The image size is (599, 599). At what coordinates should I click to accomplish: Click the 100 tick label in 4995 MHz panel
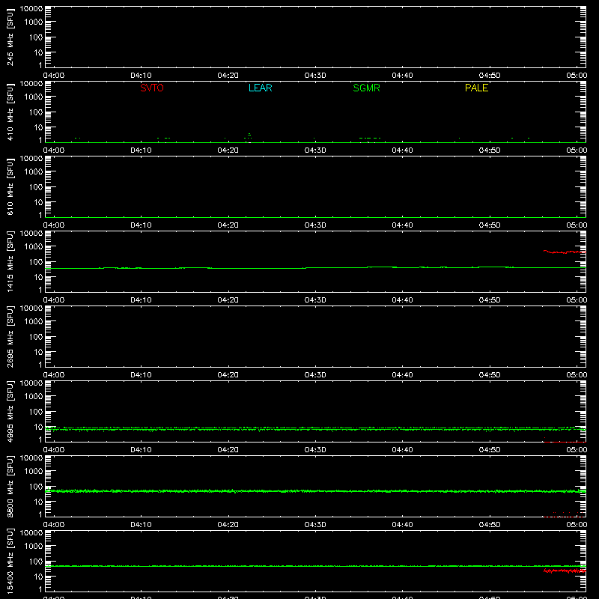coord(36,411)
